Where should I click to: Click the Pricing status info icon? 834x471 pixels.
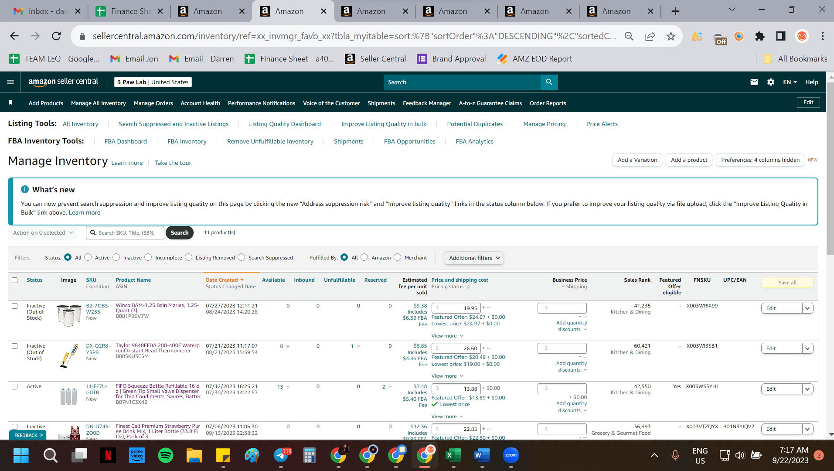click(x=467, y=287)
